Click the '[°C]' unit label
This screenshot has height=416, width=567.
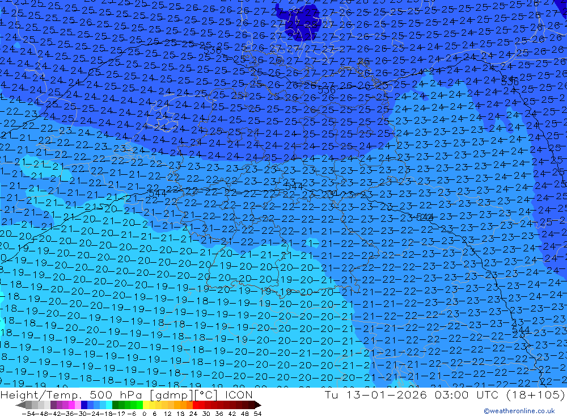pos(206,394)
